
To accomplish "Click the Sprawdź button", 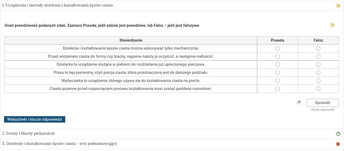I will click(322, 103).
